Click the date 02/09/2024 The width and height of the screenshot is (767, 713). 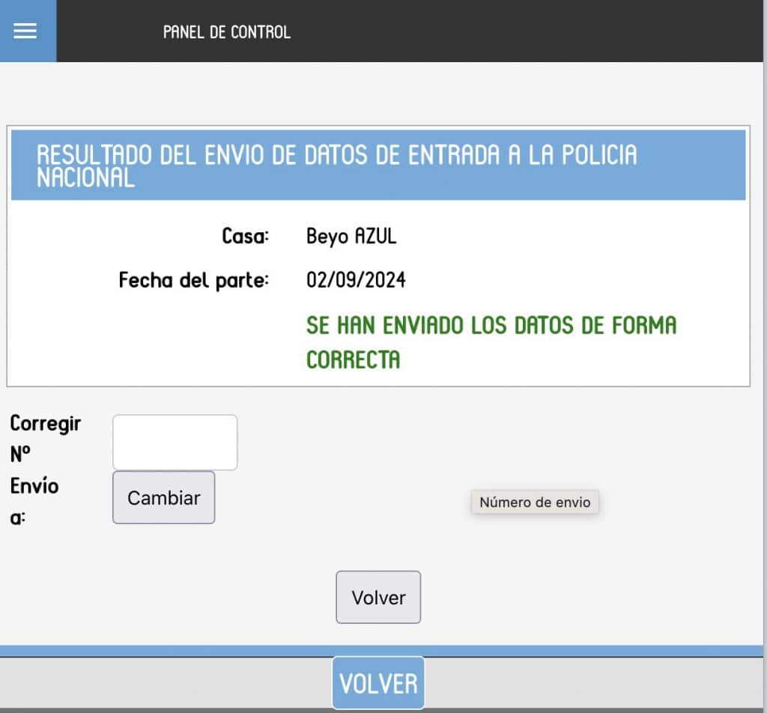click(356, 279)
